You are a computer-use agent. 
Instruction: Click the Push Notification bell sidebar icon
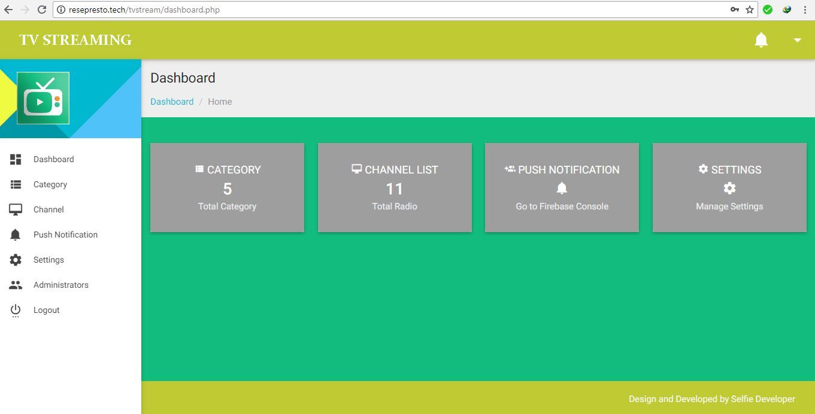coord(16,235)
